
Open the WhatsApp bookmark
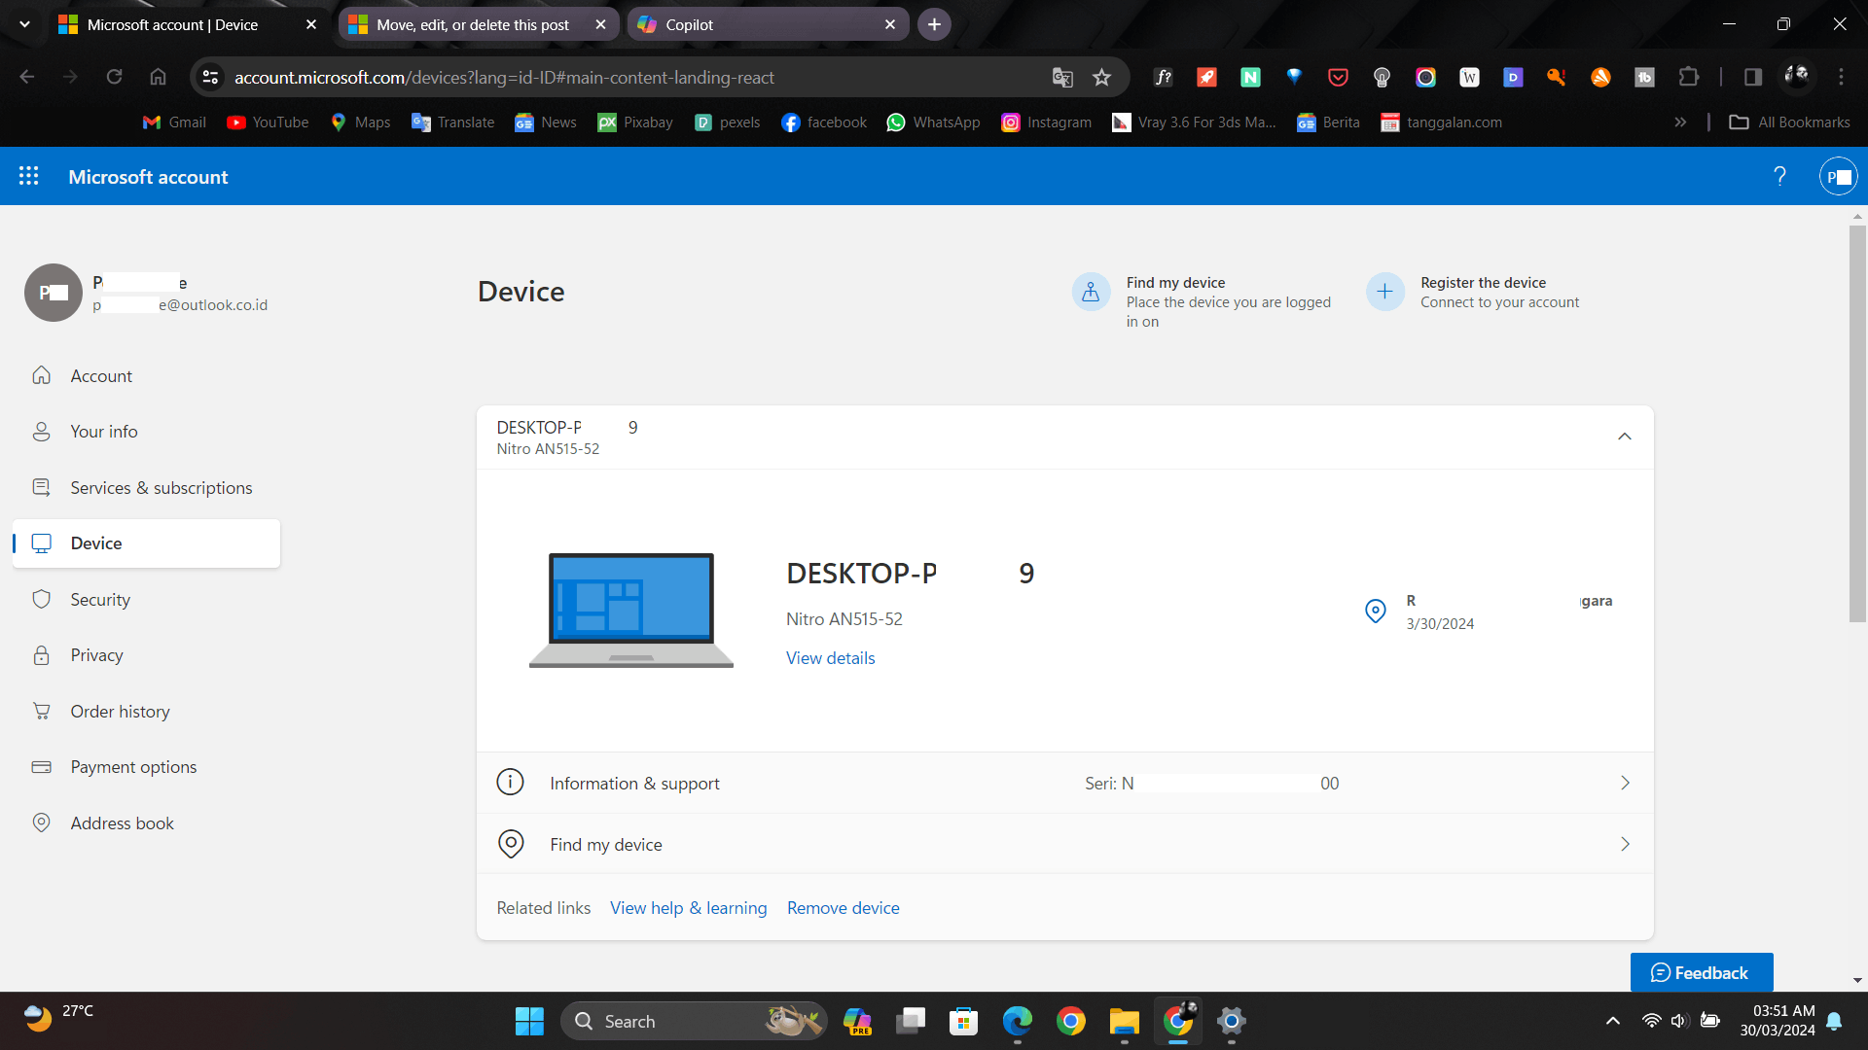click(933, 122)
